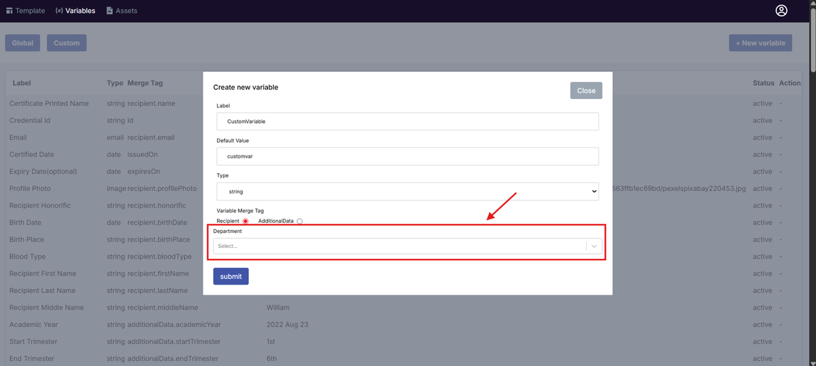Click the Status column header
The width and height of the screenshot is (816, 366).
click(764, 83)
